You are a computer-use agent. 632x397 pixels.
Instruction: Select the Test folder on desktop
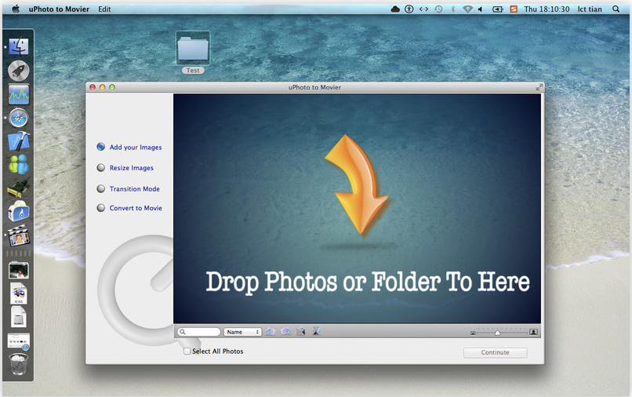(193, 53)
